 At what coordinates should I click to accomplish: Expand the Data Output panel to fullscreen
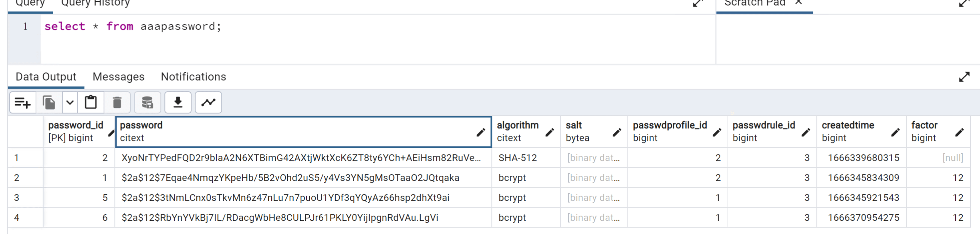[964, 77]
